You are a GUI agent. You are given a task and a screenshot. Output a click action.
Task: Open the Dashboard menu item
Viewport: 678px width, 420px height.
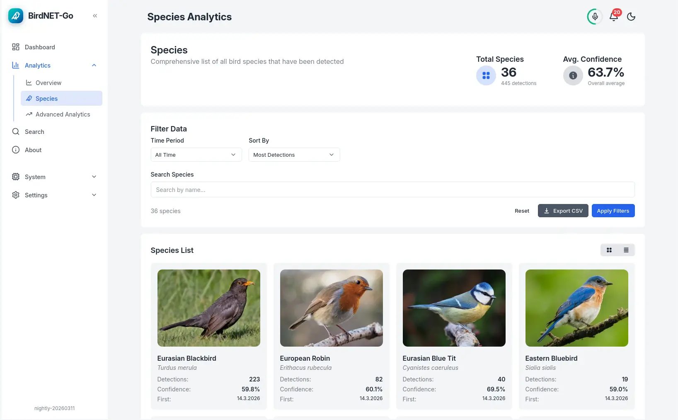[40, 47]
